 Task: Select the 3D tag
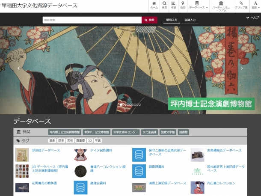pos(90,140)
